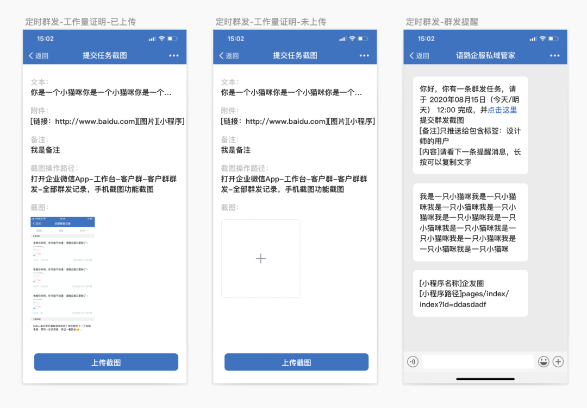Open the three-dot menu on the 未上传 screen

tap(364, 55)
